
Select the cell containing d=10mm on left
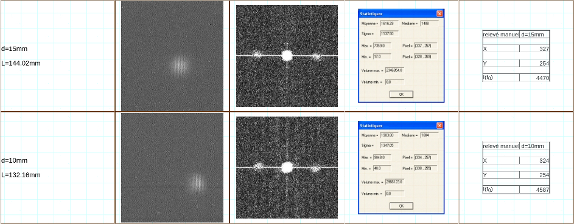click(x=15, y=160)
